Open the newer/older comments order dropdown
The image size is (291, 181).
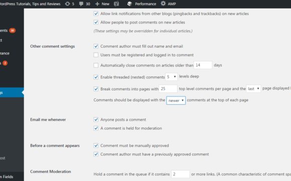(176, 101)
